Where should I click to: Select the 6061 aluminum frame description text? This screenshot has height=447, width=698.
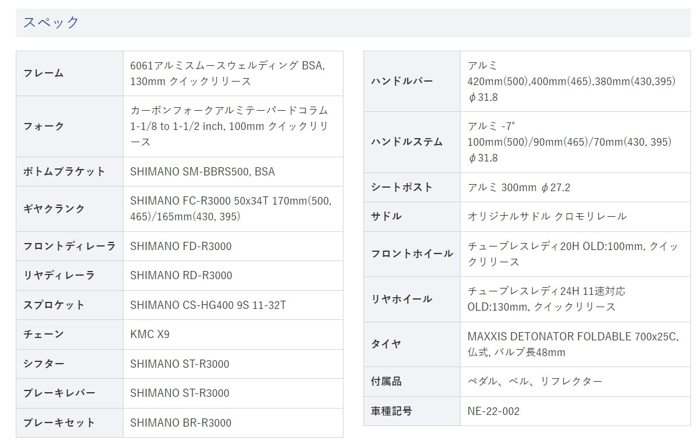coord(227,73)
